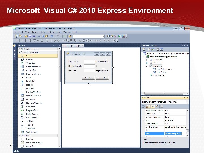The width and height of the screenshot is (204, 153).
Task: Open the File menu
Action: tap(16, 32)
